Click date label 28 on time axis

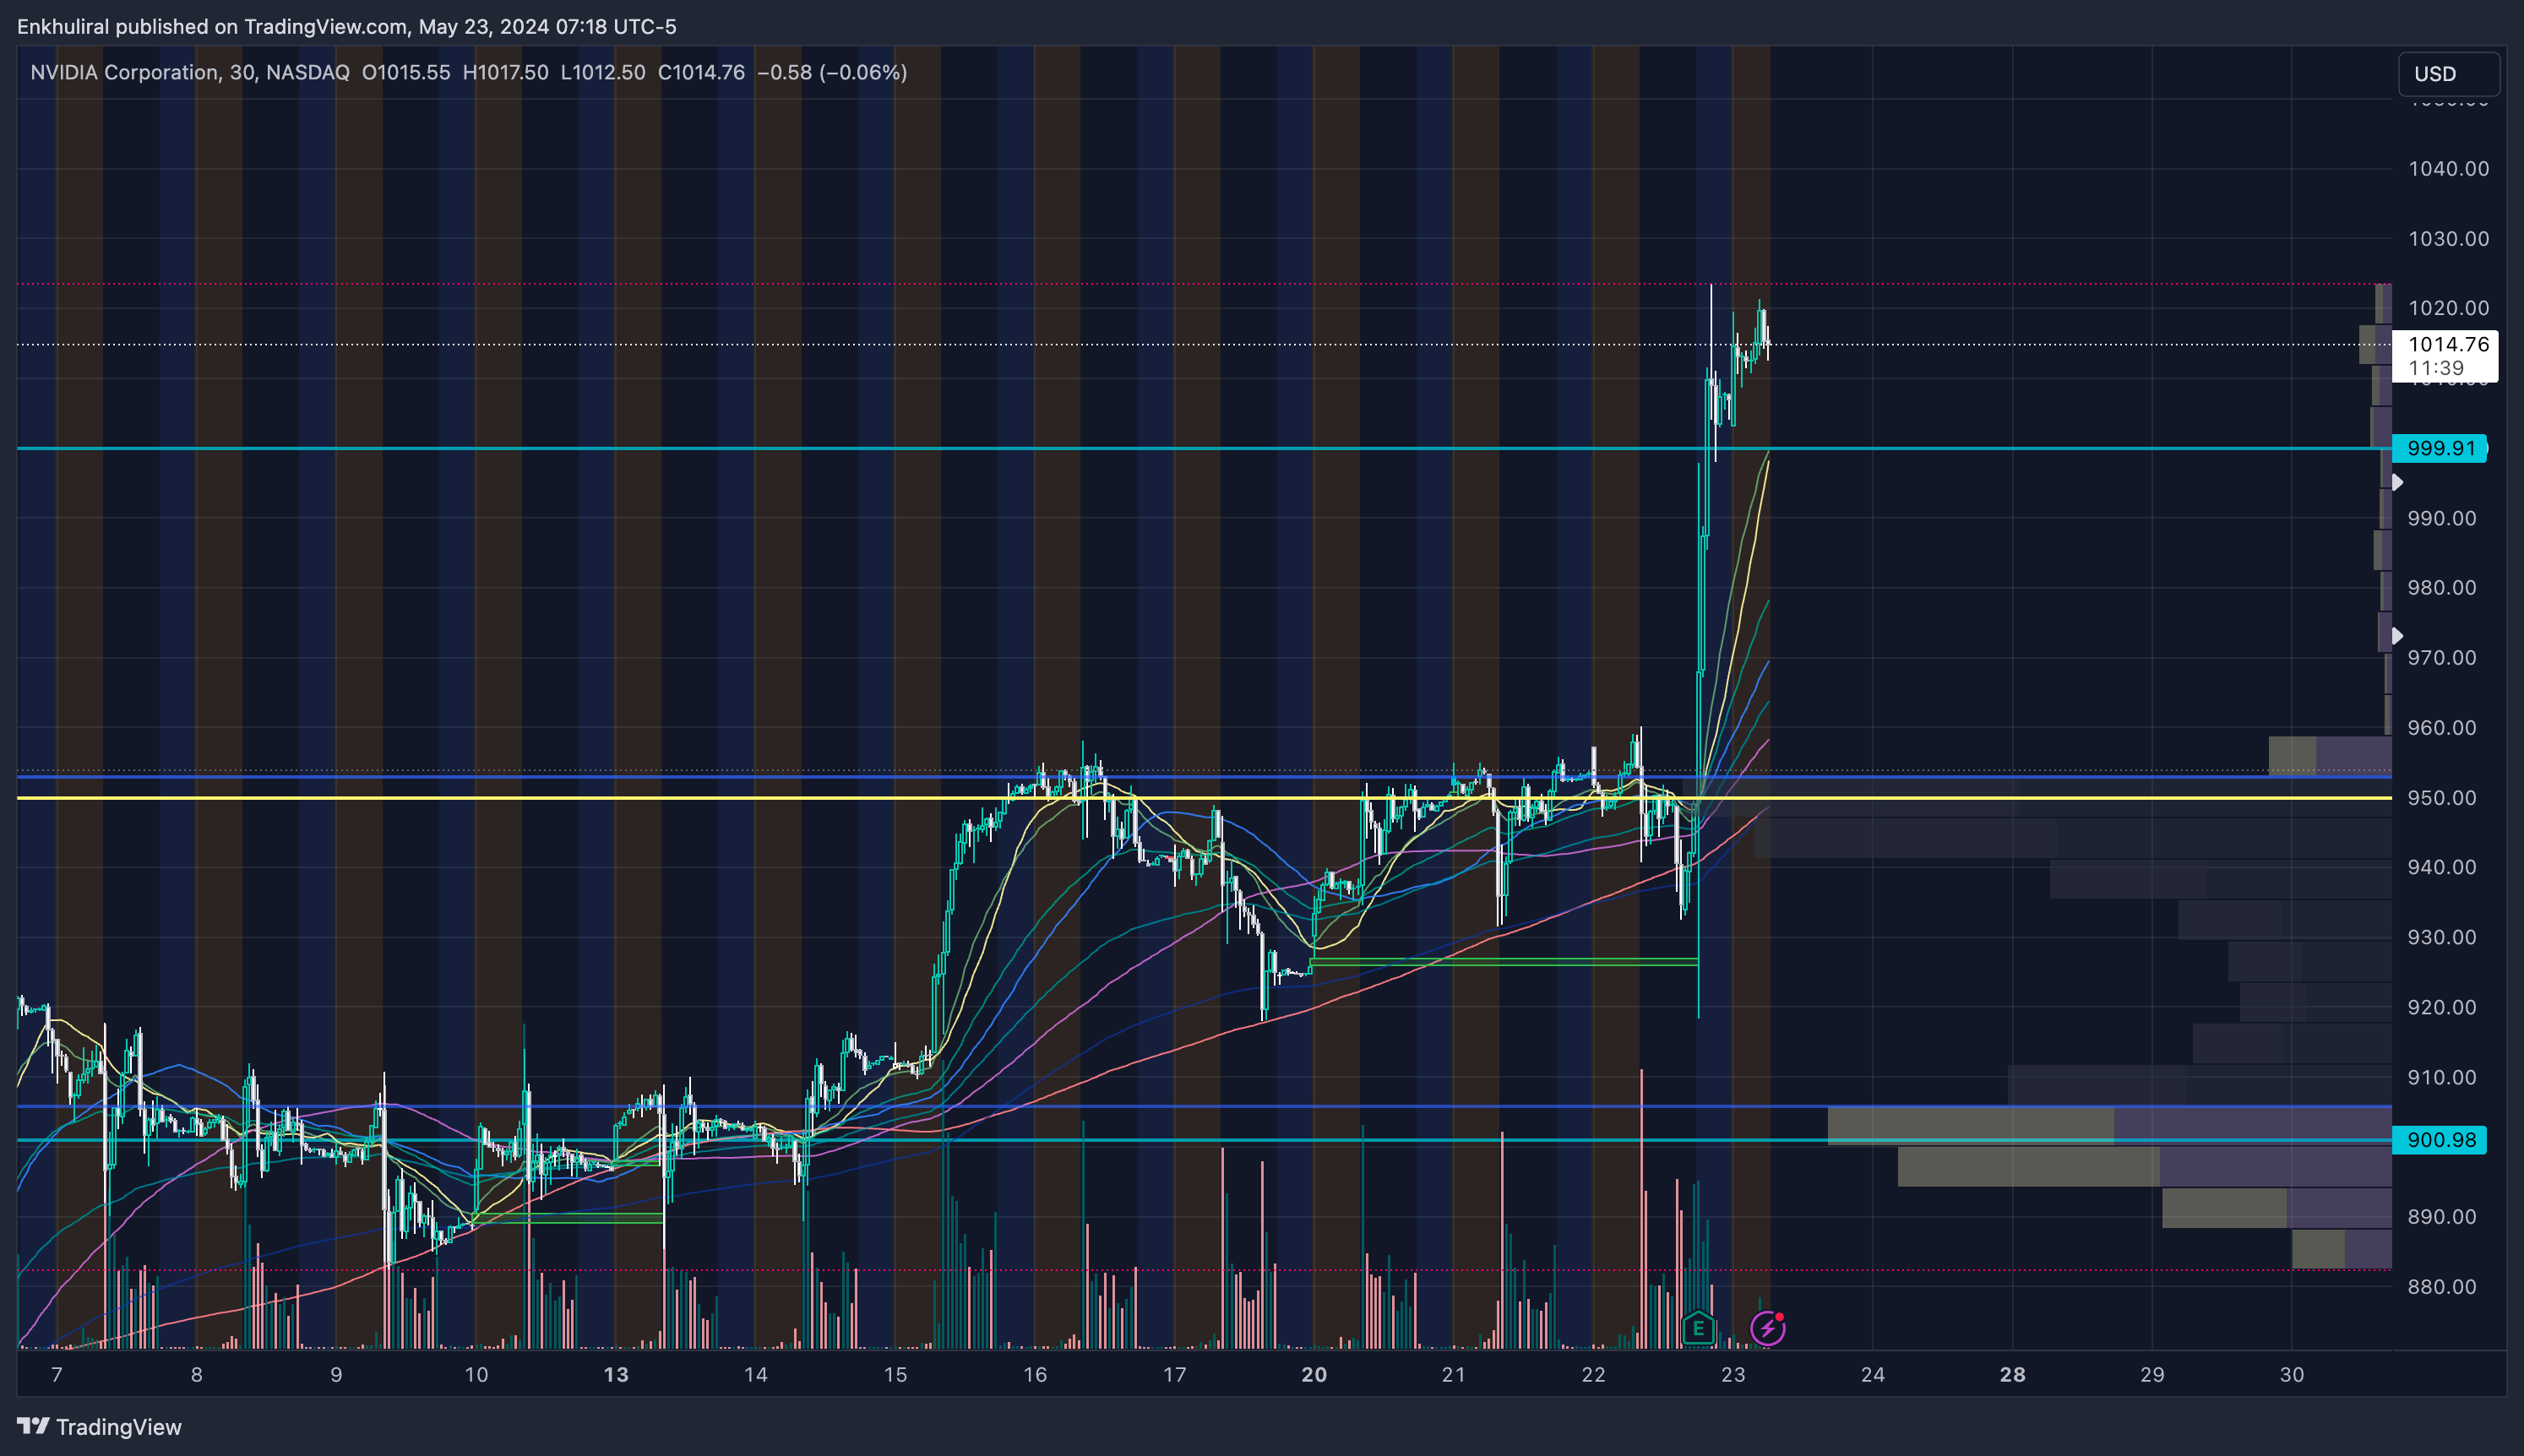click(x=2012, y=1375)
